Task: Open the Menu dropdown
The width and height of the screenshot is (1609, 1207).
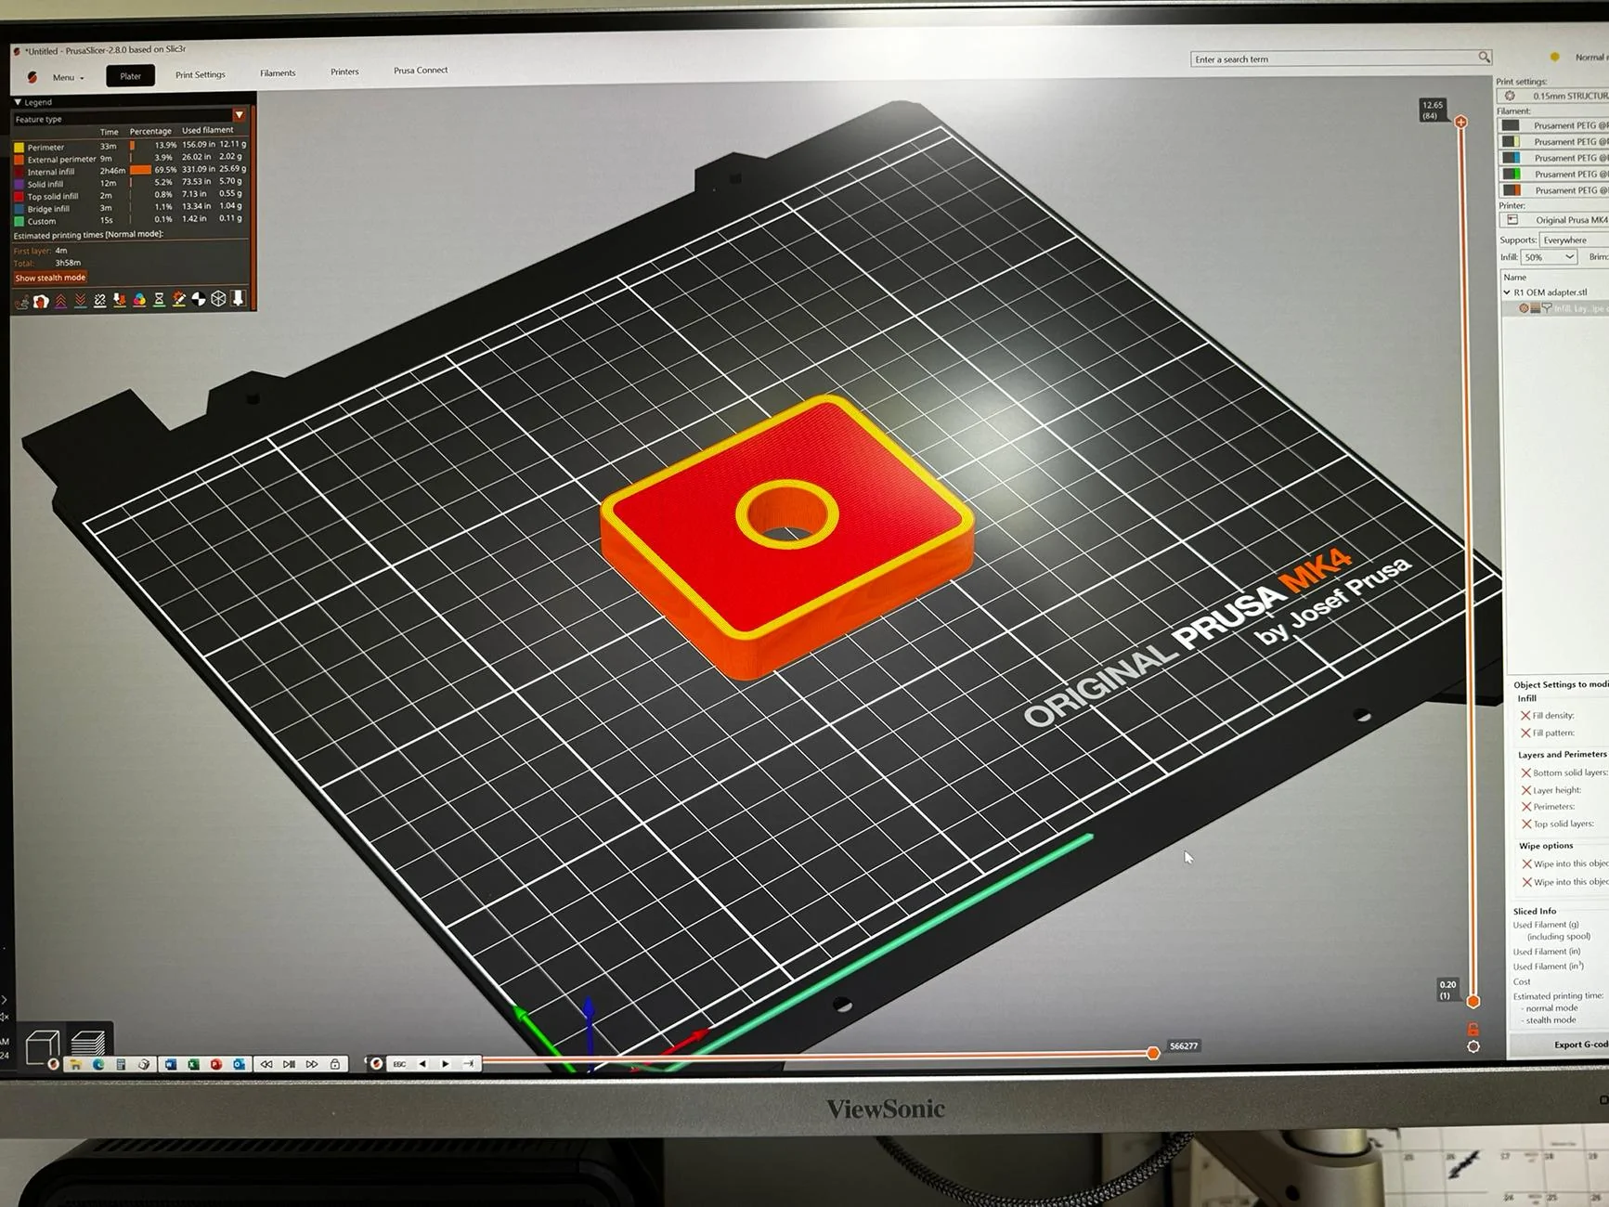Action: (x=68, y=77)
